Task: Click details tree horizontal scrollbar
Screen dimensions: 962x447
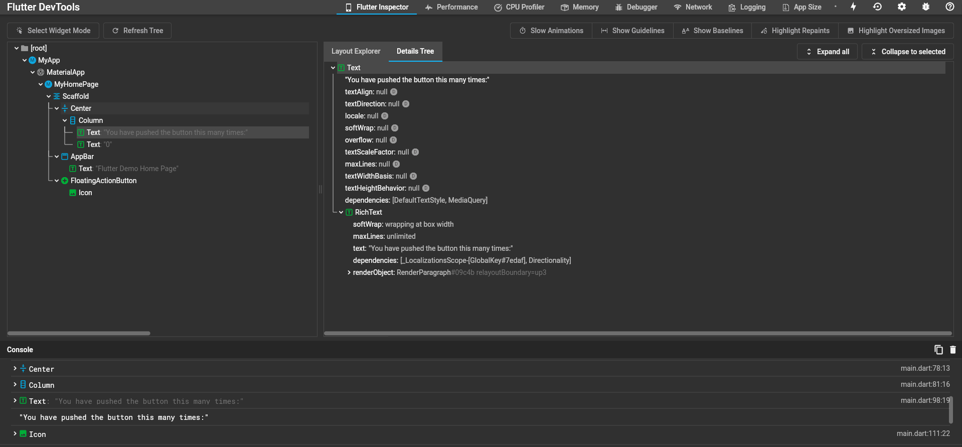Action: pyautogui.click(x=638, y=333)
